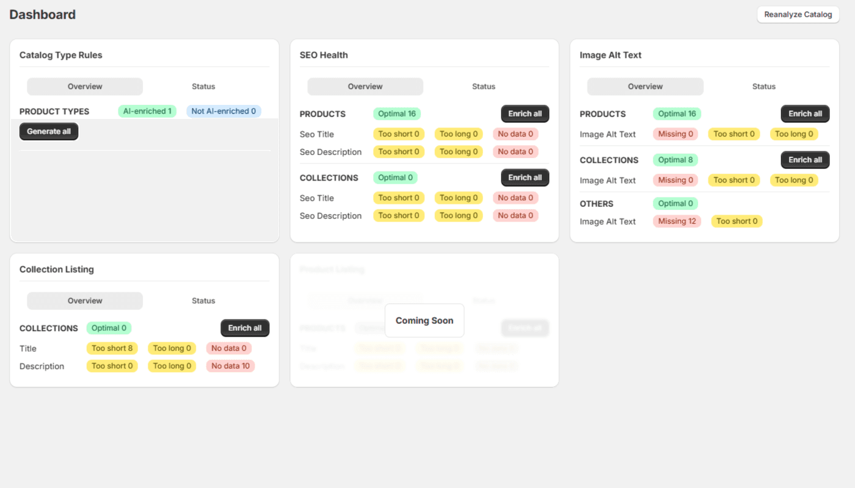
Task: Click Optimal 0 badge under Others
Action: (675, 204)
